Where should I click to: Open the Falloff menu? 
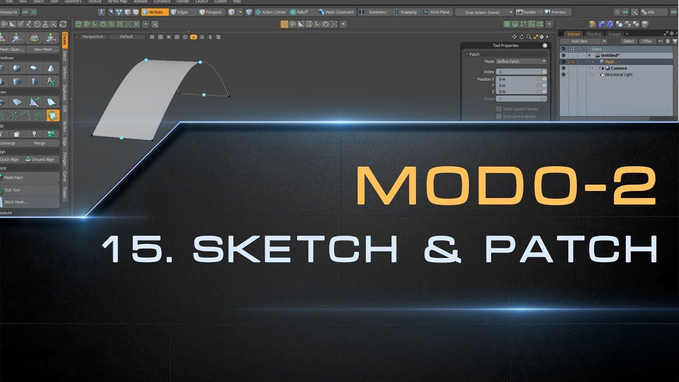point(299,12)
